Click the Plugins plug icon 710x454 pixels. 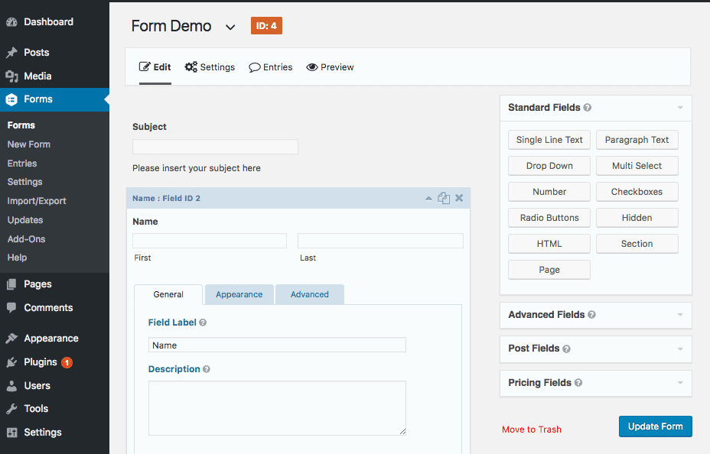click(11, 362)
